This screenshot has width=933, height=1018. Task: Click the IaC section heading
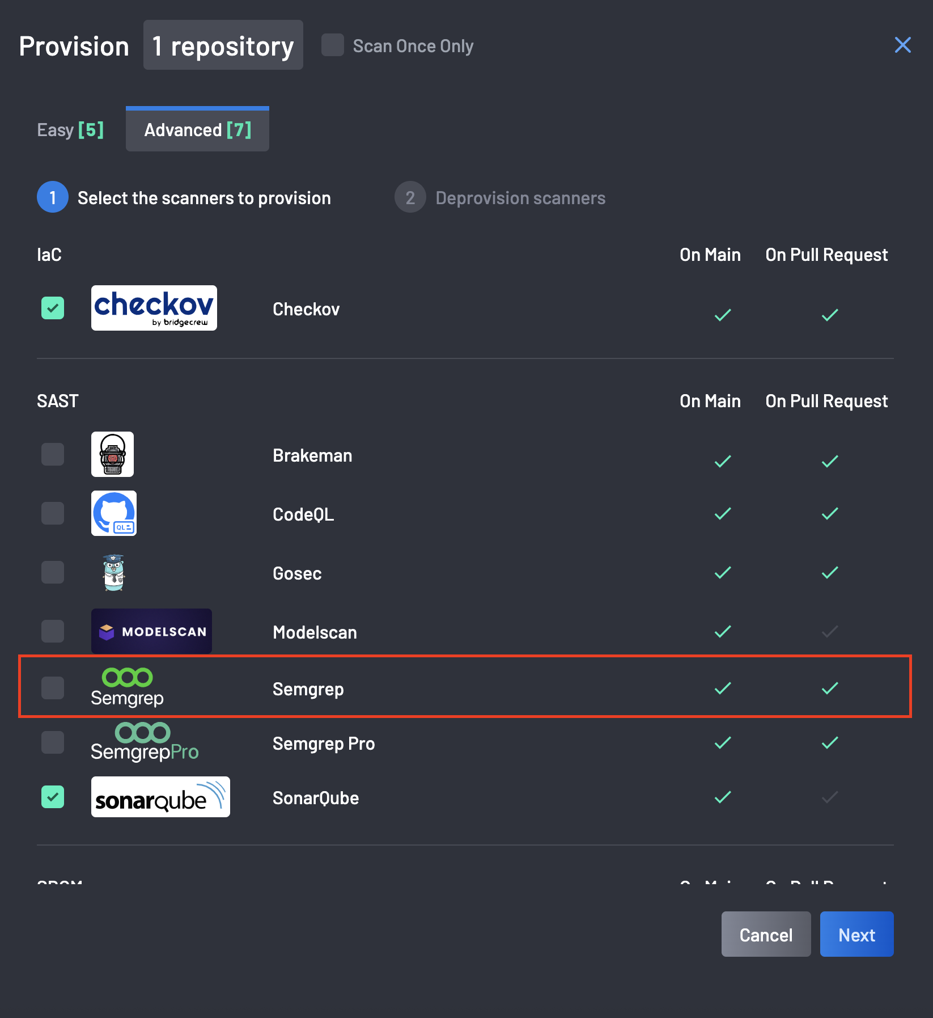click(x=49, y=255)
